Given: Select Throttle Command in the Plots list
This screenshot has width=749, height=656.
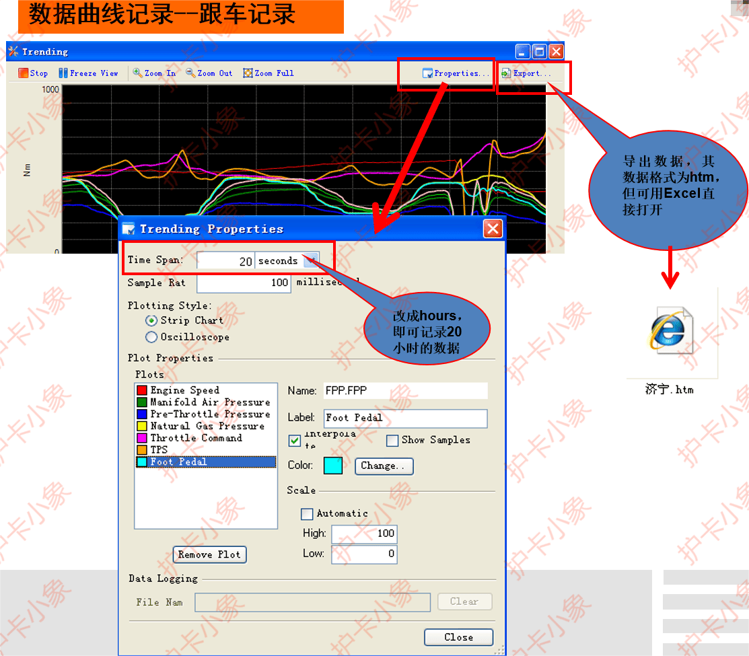Looking at the screenshot, I should 196,438.
